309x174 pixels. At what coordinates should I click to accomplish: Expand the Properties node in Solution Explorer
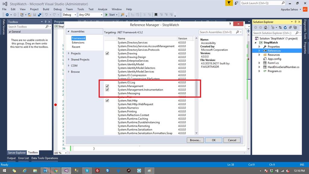point(259,47)
